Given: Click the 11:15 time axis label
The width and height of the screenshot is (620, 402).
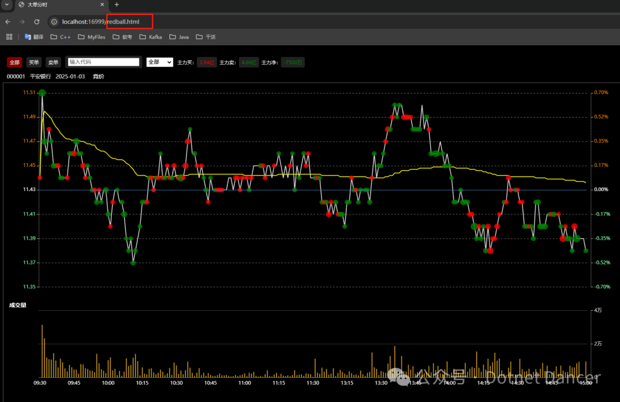Looking at the screenshot, I should click(279, 383).
